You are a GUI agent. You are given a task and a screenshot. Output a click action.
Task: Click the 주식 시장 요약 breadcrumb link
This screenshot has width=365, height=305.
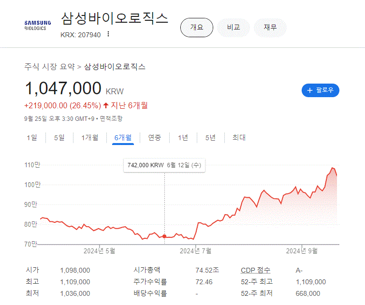tap(50, 67)
